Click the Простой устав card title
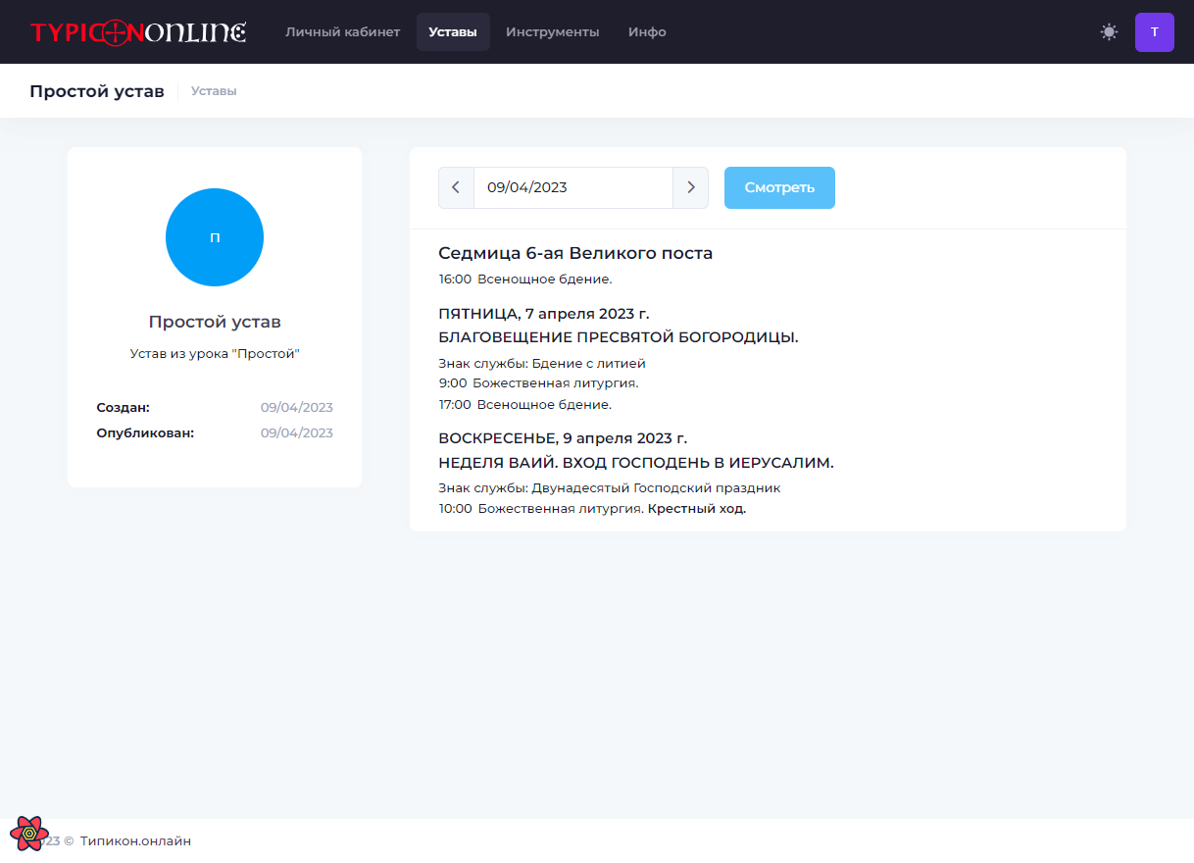The width and height of the screenshot is (1194, 863). (215, 322)
